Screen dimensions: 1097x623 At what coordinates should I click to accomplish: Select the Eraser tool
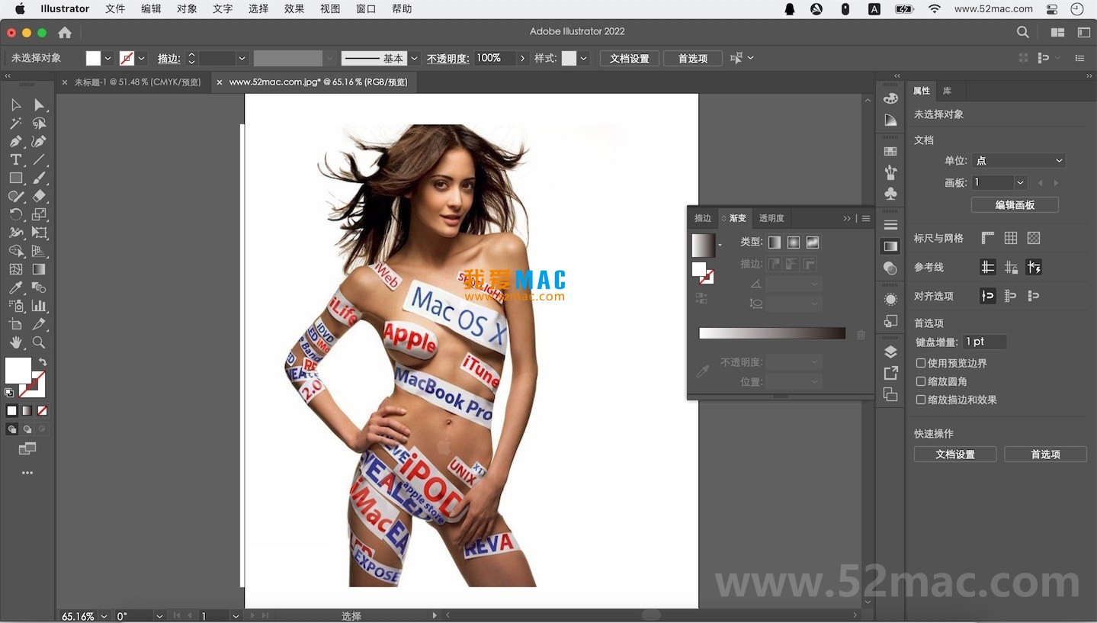(x=39, y=196)
